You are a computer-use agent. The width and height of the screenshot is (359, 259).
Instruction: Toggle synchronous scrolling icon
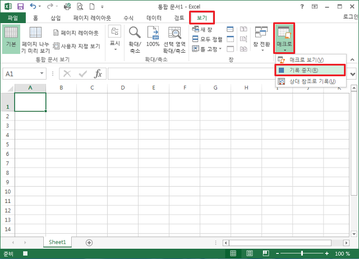(x=243, y=39)
